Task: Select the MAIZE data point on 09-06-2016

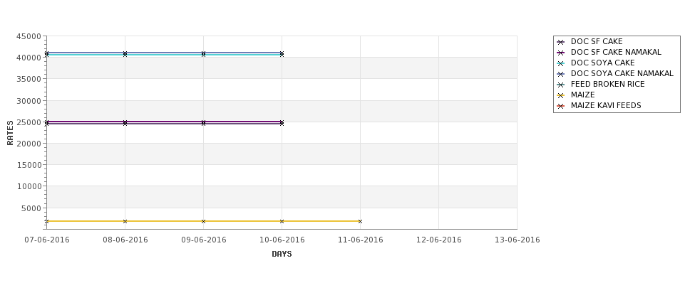Action: click(x=203, y=221)
